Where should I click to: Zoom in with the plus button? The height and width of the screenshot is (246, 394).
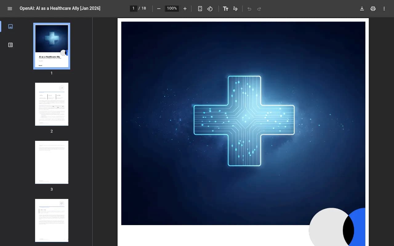pyautogui.click(x=185, y=9)
